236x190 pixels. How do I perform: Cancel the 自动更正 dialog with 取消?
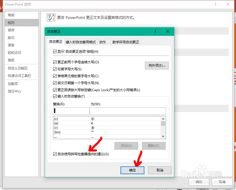click(x=160, y=170)
